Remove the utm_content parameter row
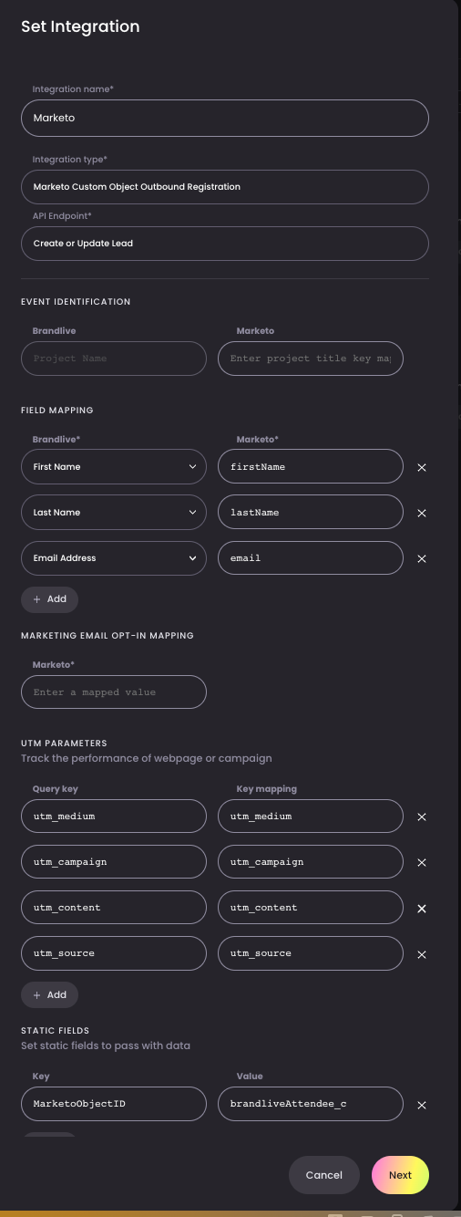The height and width of the screenshot is (1217, 461). click(x=422, y=909)
